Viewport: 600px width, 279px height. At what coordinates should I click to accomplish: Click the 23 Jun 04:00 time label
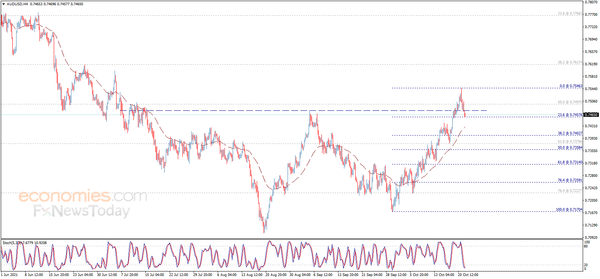83,275
